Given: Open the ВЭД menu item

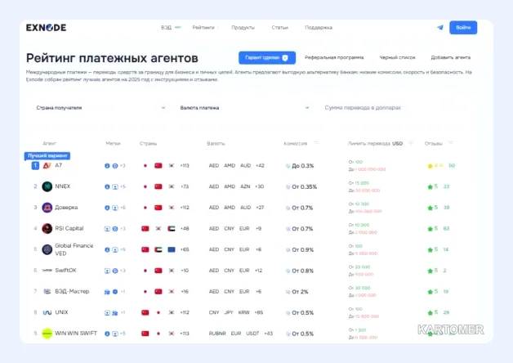Looking at the screenshot, I should click(166, 28).
